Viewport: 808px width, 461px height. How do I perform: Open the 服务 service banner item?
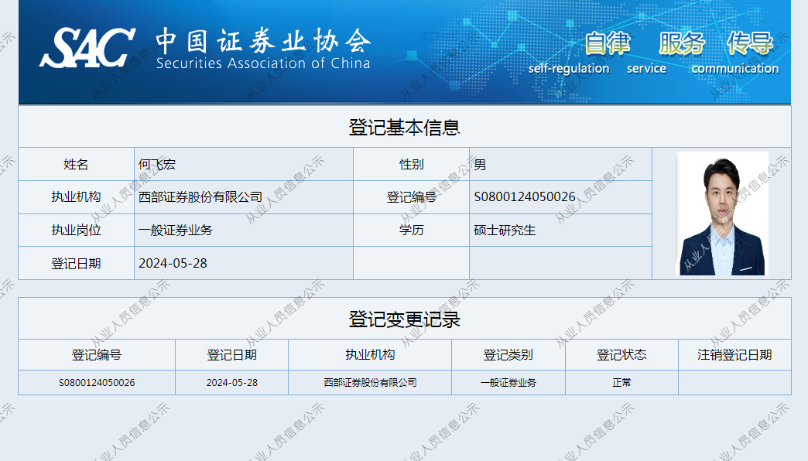681,44
